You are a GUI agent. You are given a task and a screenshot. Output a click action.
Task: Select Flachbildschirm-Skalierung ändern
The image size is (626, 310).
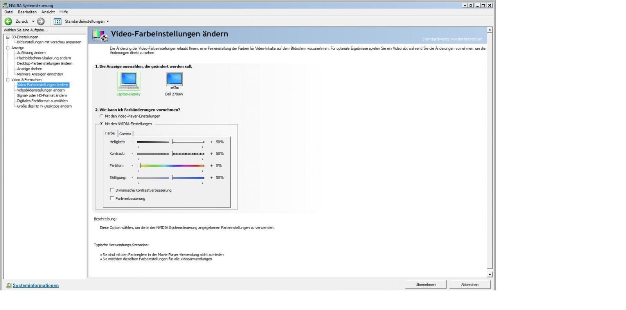[x=44, y=58]
